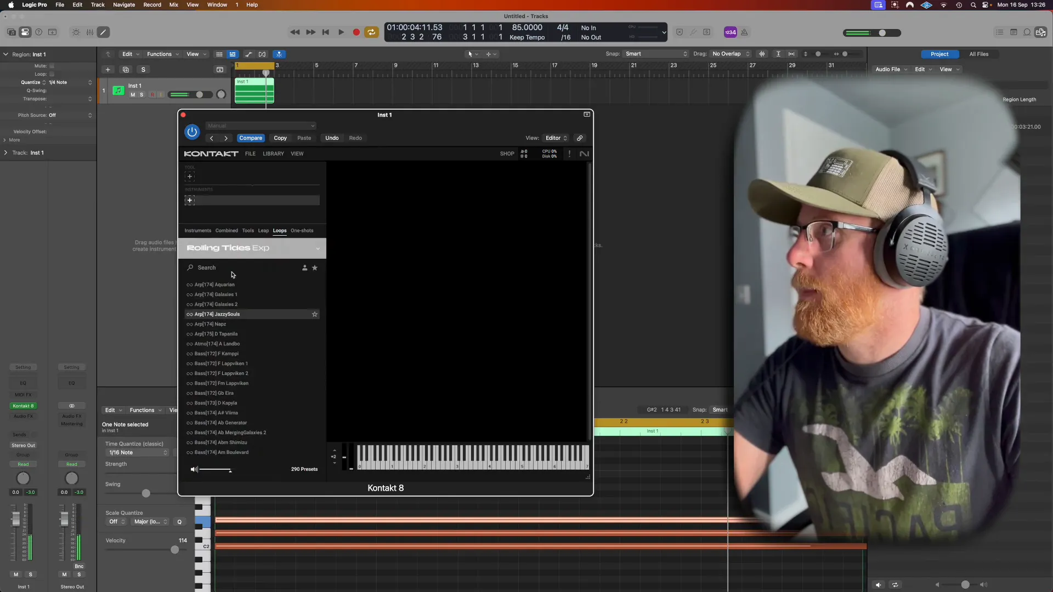Open the List Editors icon
This screenshot has height=592, width=1053.
999,32
